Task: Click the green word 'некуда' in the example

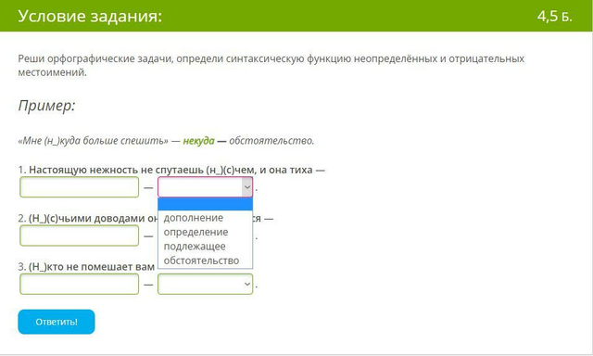Action: [198, 141]
